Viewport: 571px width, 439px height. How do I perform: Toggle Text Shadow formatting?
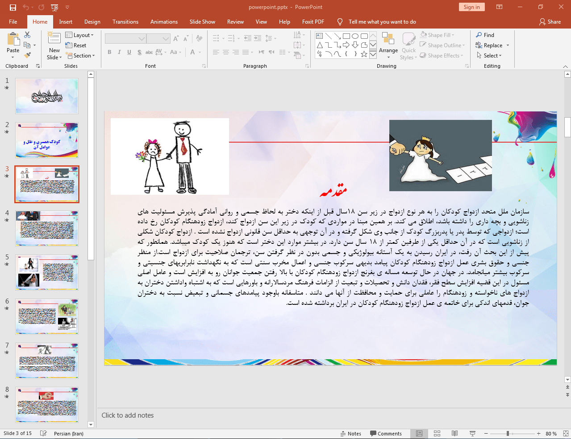click(139, 52)
